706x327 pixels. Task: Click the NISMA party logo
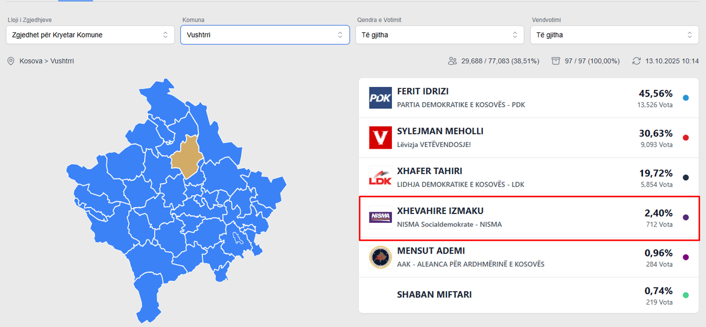380,218
